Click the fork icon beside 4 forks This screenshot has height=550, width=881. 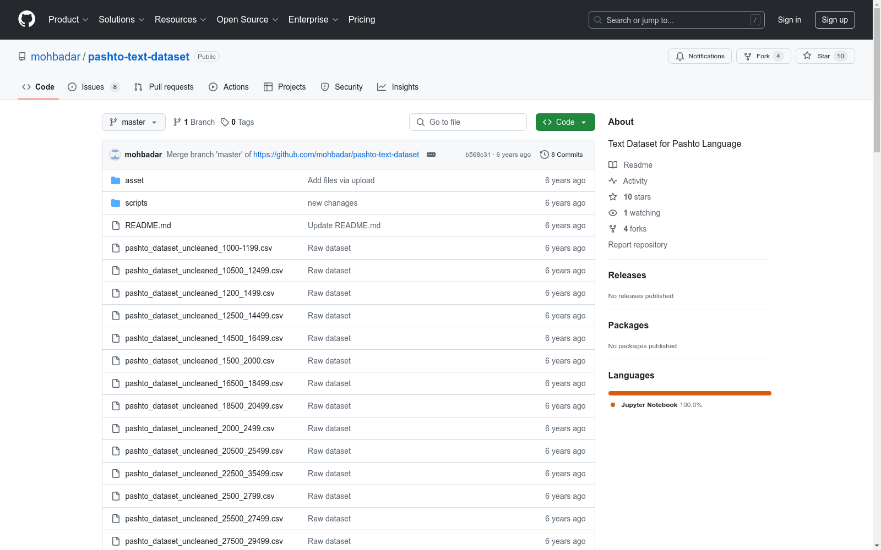[x=613, y=229]
